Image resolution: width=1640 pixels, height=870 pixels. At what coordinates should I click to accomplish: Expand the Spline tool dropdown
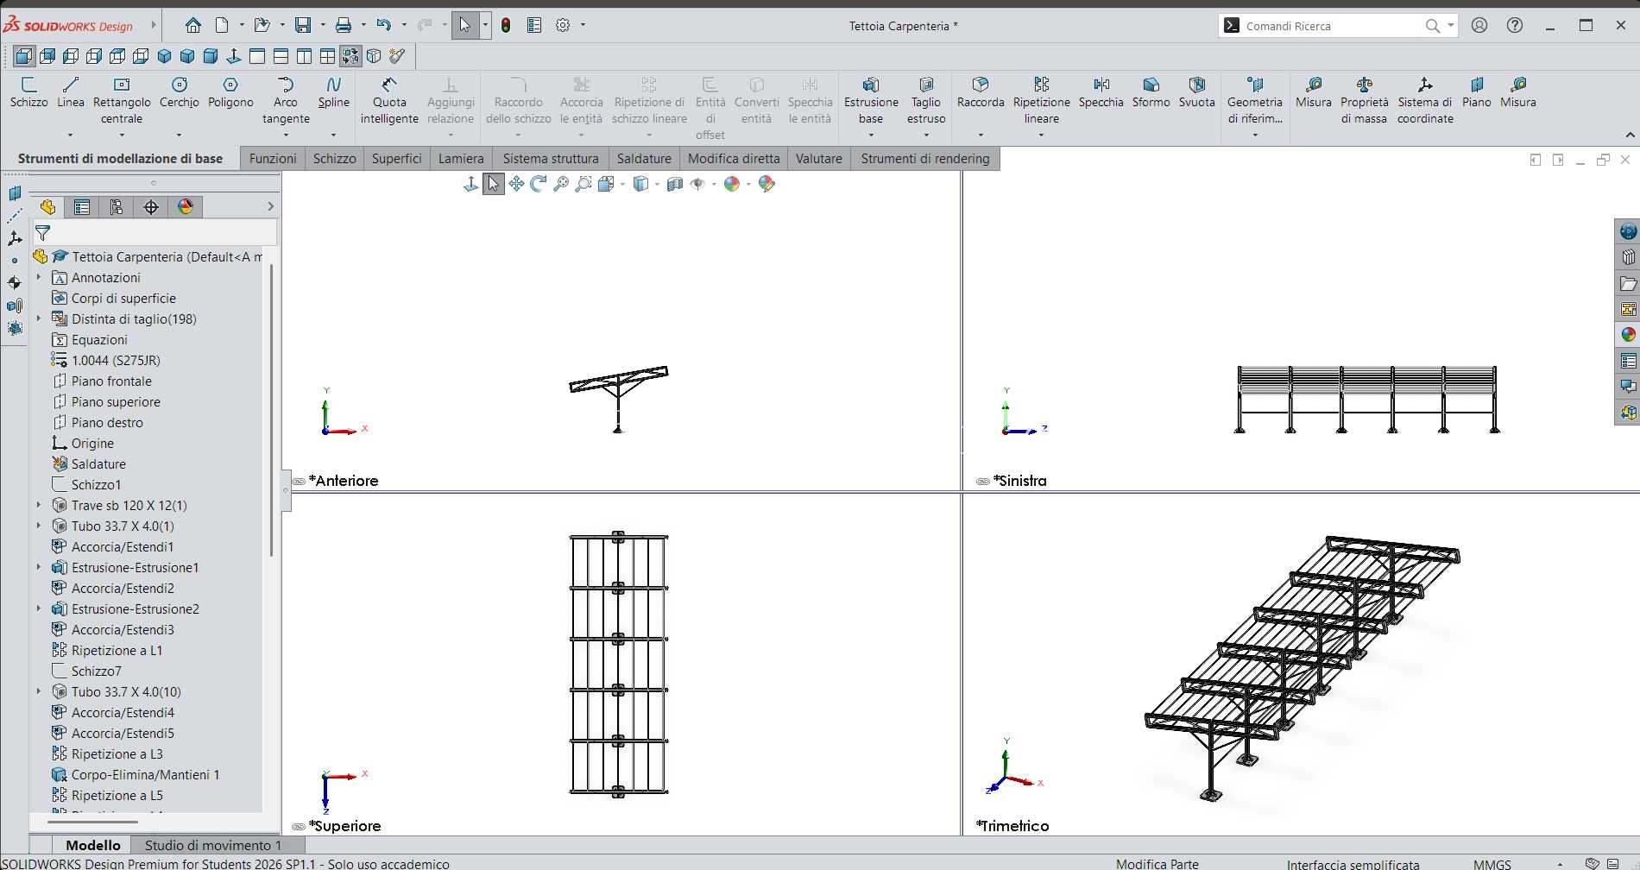click(x=333, y=135)
